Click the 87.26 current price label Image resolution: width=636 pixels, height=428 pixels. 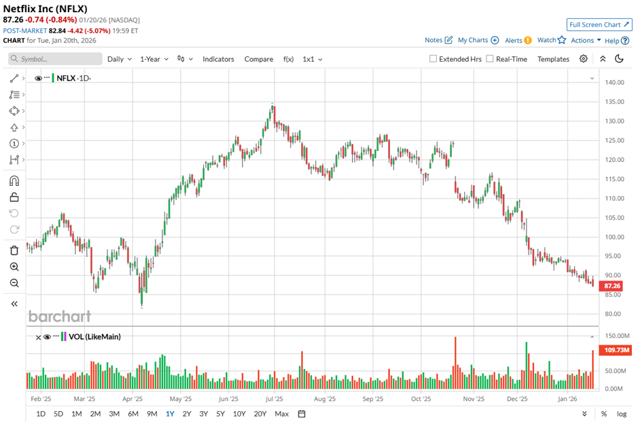pos(612,286)
